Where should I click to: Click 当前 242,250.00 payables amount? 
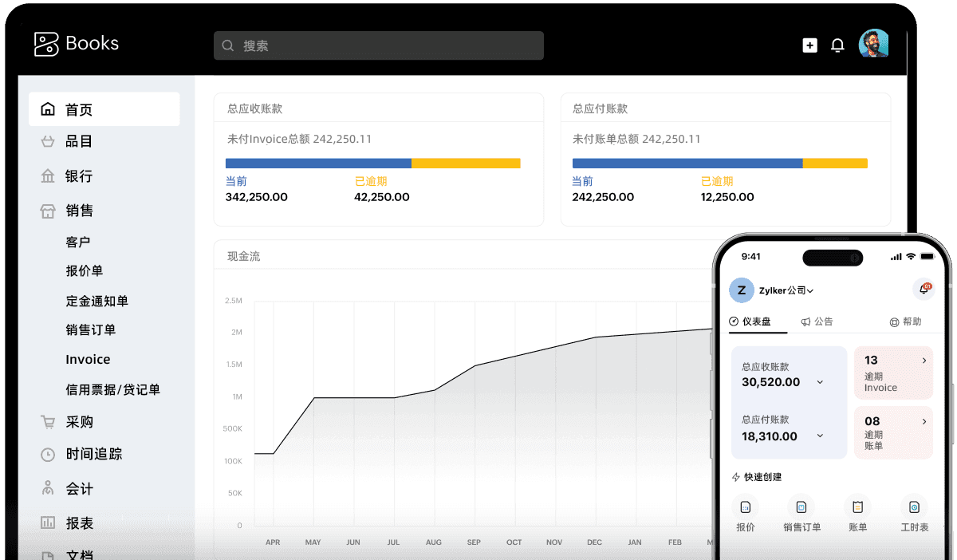603,197
